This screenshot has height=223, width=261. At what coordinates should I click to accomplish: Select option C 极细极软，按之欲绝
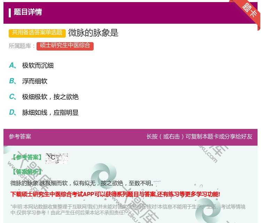[44, 97]
